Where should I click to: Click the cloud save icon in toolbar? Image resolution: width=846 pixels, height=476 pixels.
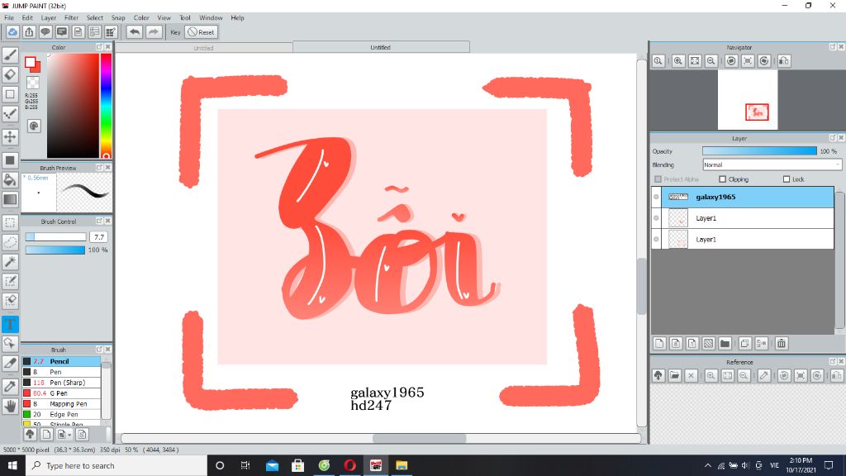[x=12, y=32]
